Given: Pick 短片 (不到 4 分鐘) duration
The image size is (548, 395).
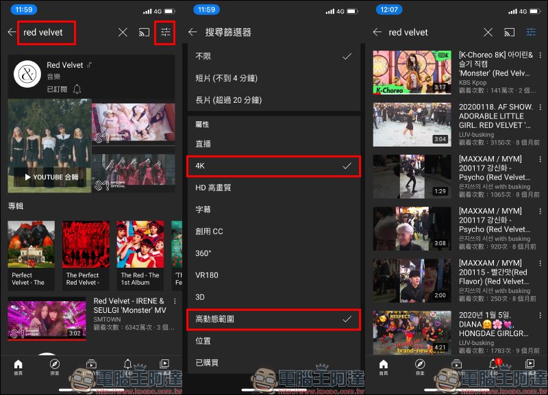Looking at the screenshot, I should coord(273,78).
